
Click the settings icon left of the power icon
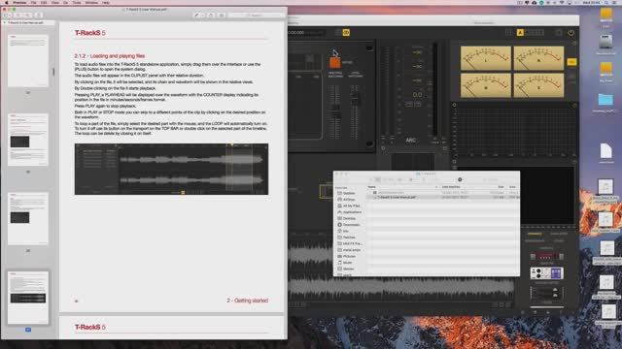559,32
